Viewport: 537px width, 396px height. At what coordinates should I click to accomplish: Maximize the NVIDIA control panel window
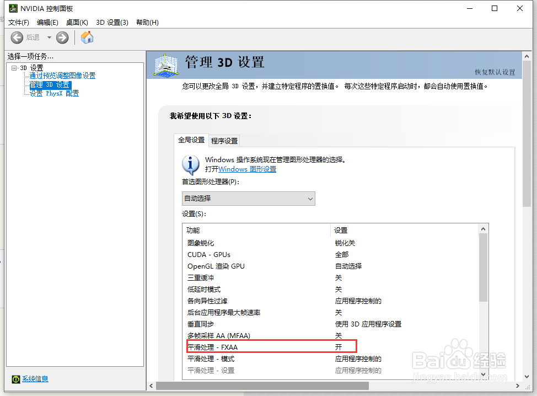coord(495,9)
